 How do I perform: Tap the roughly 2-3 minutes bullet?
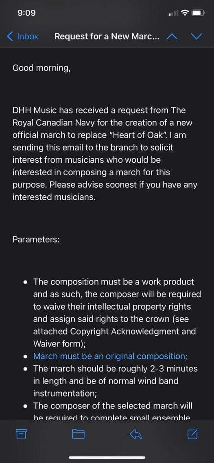[116, 381]
